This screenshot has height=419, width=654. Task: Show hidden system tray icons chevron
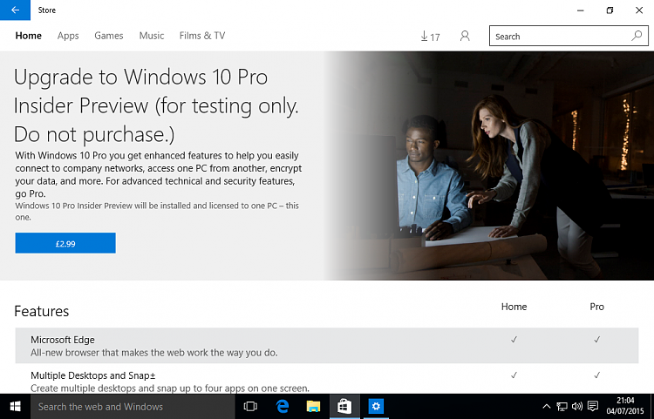547,407
